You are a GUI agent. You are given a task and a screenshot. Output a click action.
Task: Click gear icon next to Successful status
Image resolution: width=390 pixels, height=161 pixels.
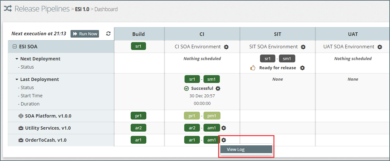(218, 89)
